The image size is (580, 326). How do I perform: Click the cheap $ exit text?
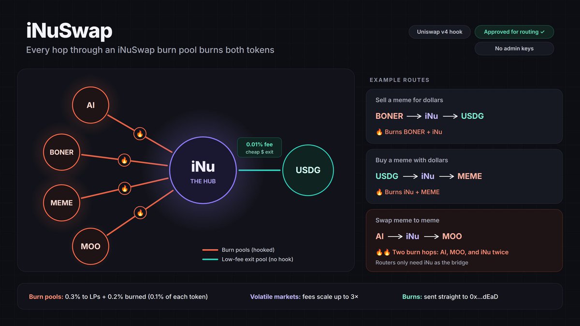pos(259,152)
